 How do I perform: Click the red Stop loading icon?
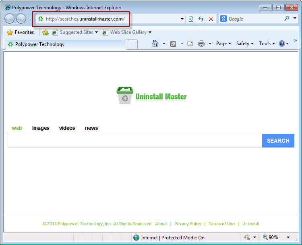pos(211,19)
